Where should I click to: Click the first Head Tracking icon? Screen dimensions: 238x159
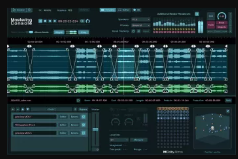(x=133, y=31)
